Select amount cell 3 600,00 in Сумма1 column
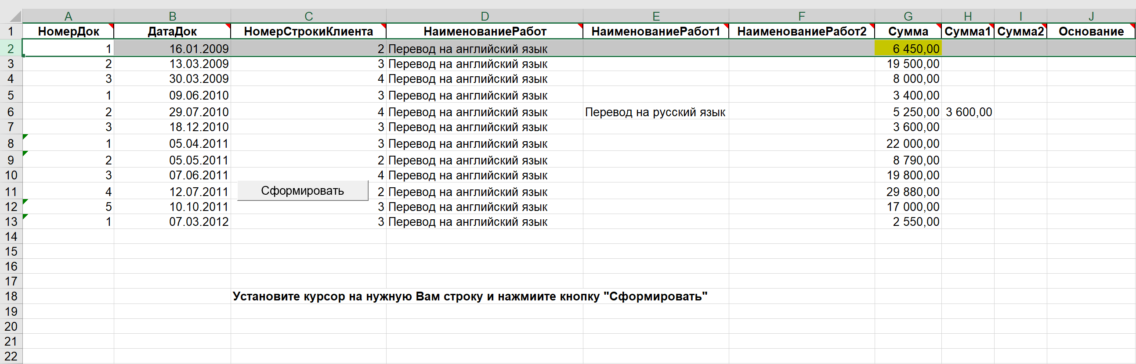Screen dimensions: 1136x364 pyautogui.click(x=968, y=112)
